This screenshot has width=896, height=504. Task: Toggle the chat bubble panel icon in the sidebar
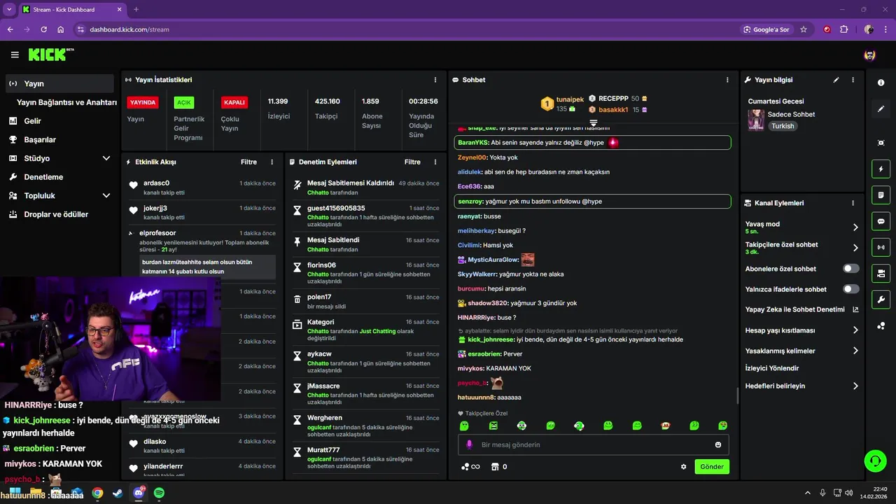pyautogui.click(x=881, y=221)
